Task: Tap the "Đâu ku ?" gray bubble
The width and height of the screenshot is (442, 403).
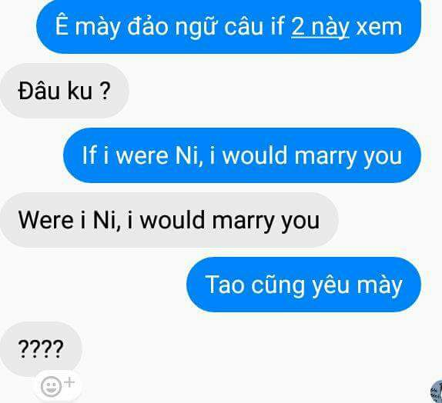Action: pos(65,91)
